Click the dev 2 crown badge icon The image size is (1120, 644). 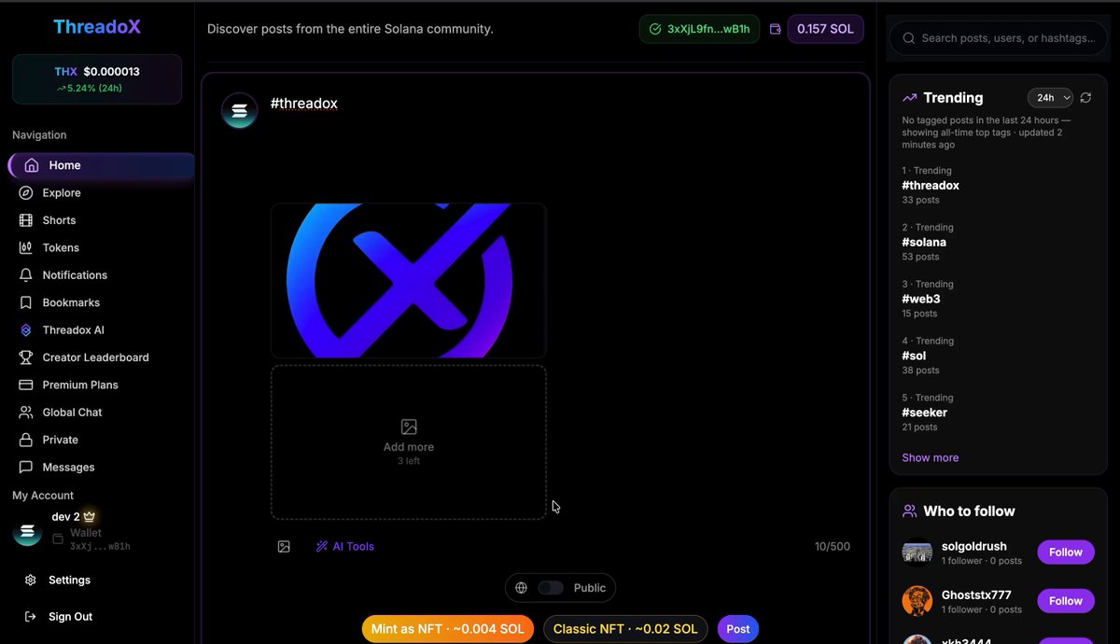[90, 516]
